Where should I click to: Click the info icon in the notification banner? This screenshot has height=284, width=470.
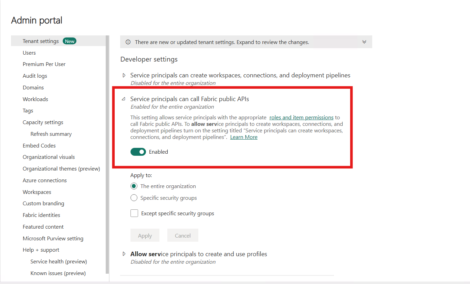click(x=128, y=42)
